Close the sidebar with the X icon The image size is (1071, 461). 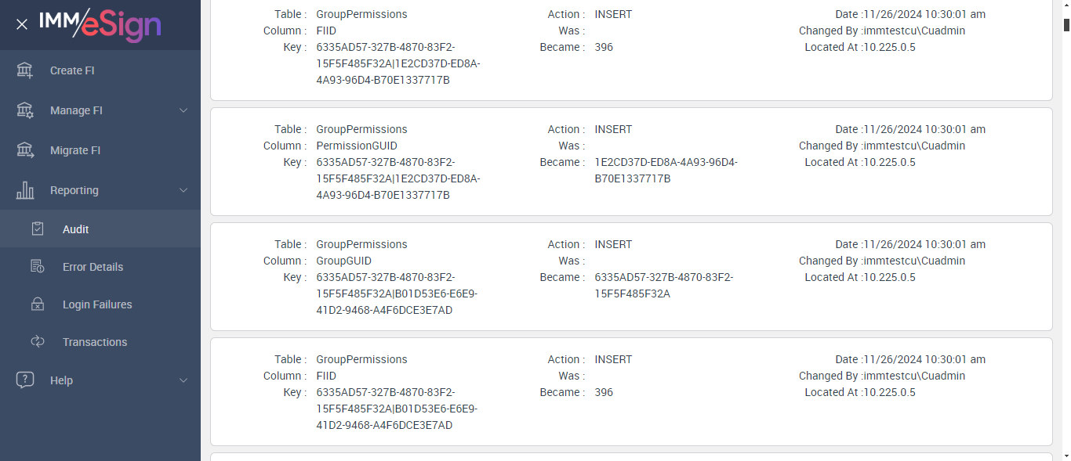pyautogui.click(x=22, y=24)
